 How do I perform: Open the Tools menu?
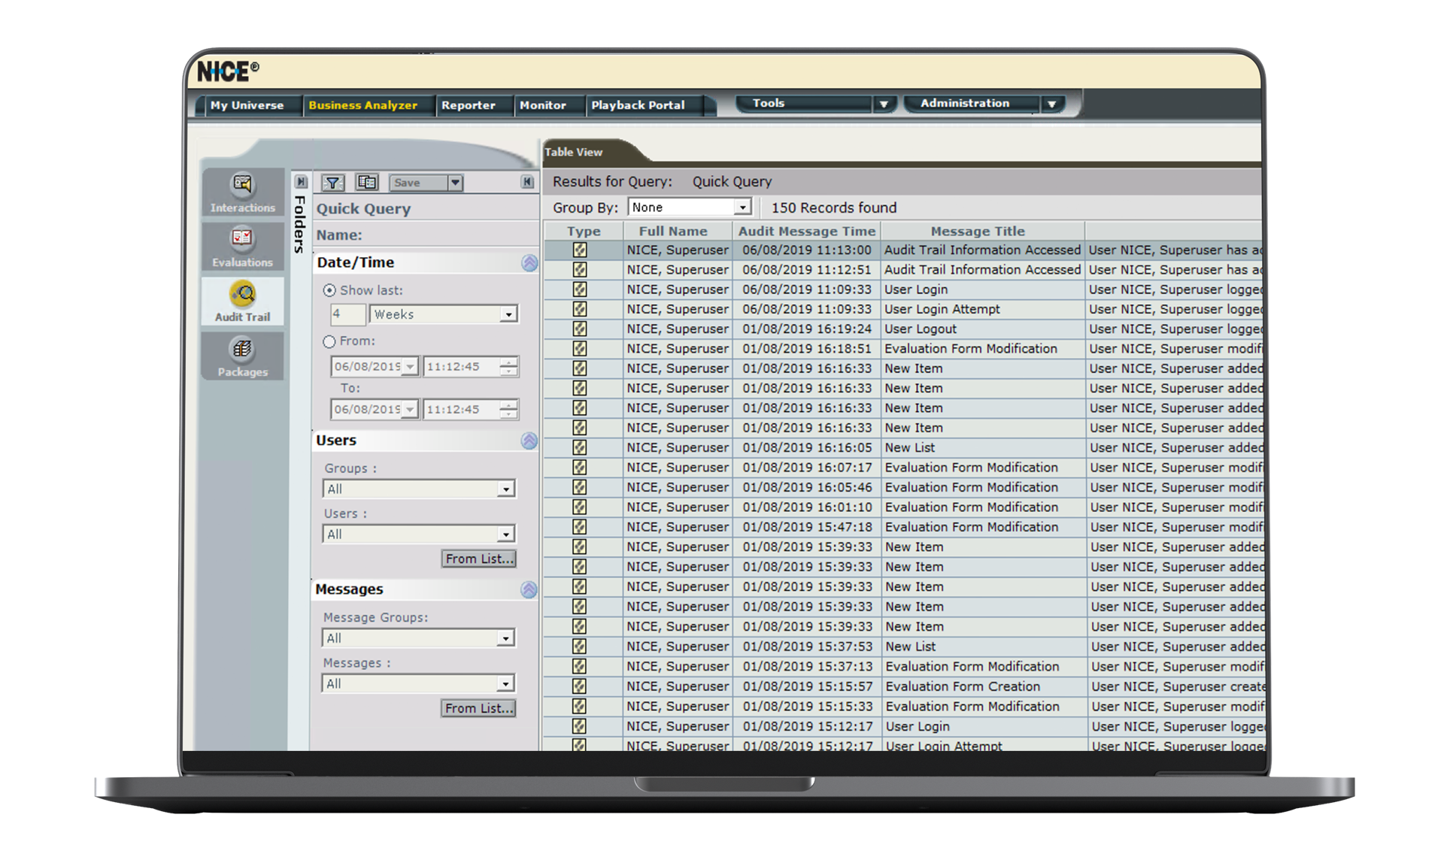click(815, 104)
